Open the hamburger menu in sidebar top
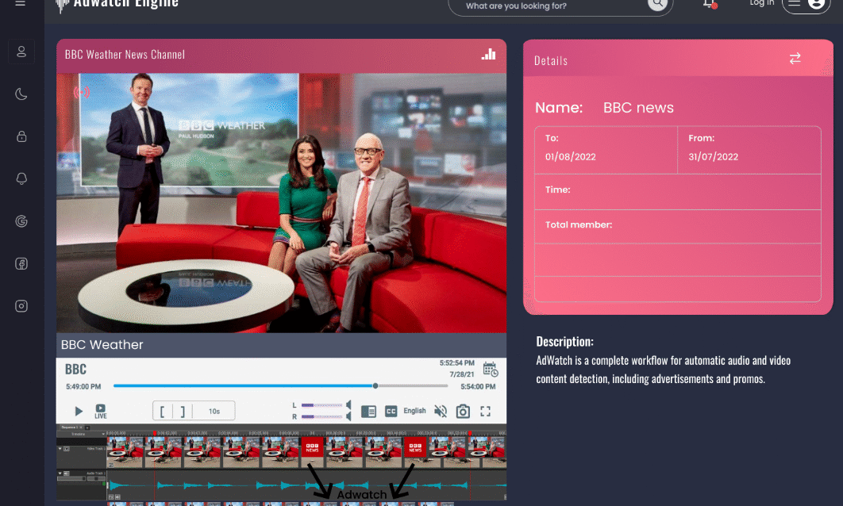This screenshot has width=843, height=506. point(21,3)
